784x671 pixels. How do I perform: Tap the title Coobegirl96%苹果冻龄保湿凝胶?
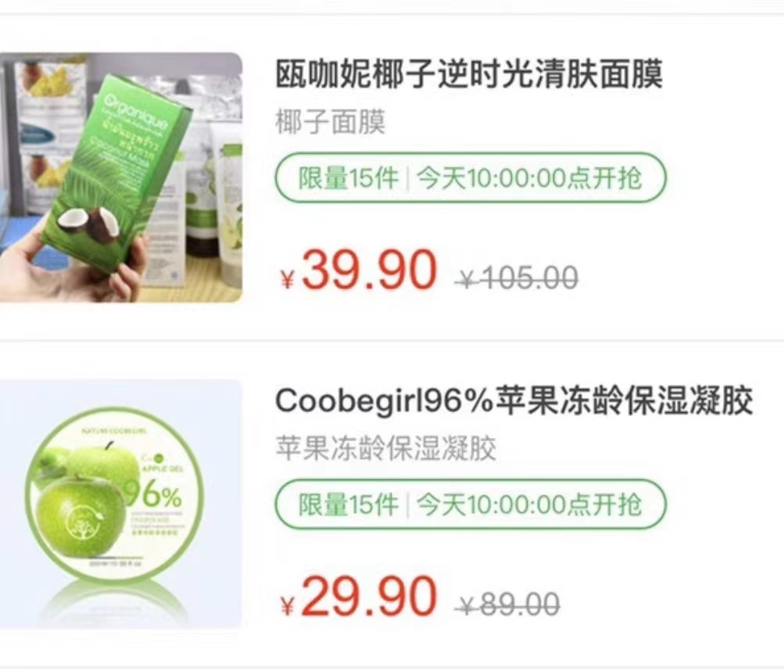tap(514, 400)
